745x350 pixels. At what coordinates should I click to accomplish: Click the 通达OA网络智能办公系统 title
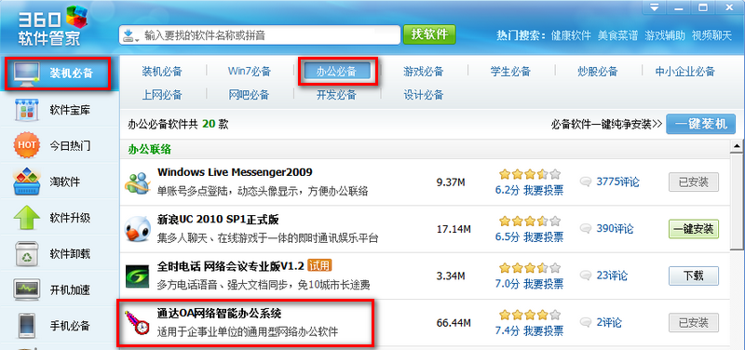[219, 314]
